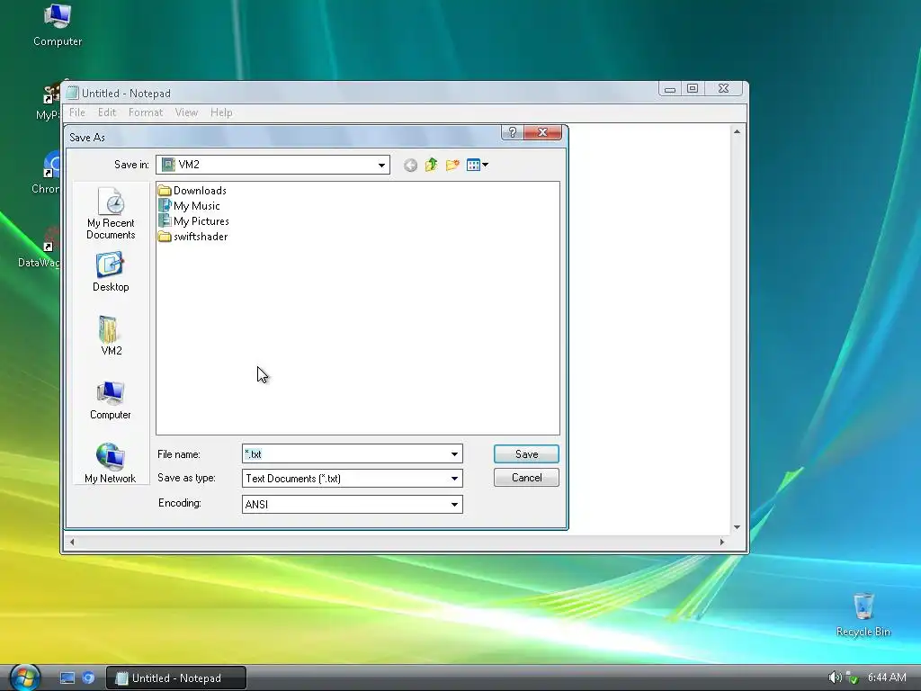921x691 pixels.
Task: Open the File menu in Notepad
Action: (77, 112)
